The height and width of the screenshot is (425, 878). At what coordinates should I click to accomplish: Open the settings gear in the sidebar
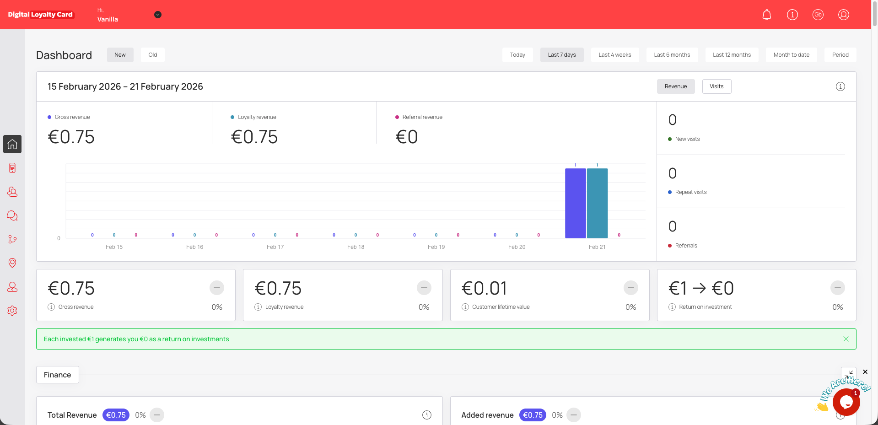click(x=12, y=311)
